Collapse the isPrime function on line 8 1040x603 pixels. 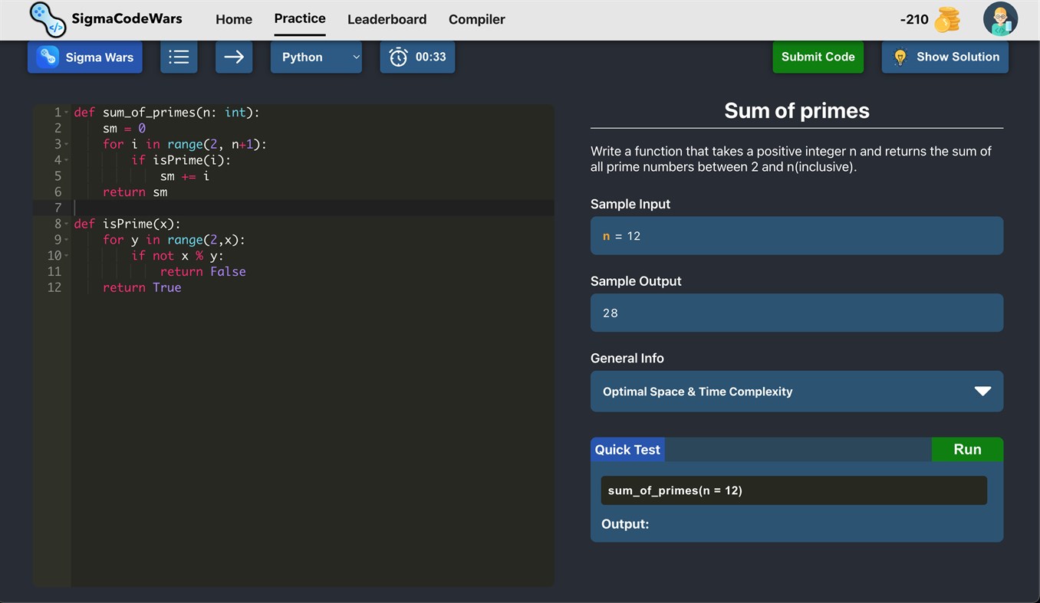(67, 223)
